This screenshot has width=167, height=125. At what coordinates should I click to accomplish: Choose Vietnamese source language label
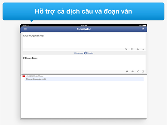point(79,53)
